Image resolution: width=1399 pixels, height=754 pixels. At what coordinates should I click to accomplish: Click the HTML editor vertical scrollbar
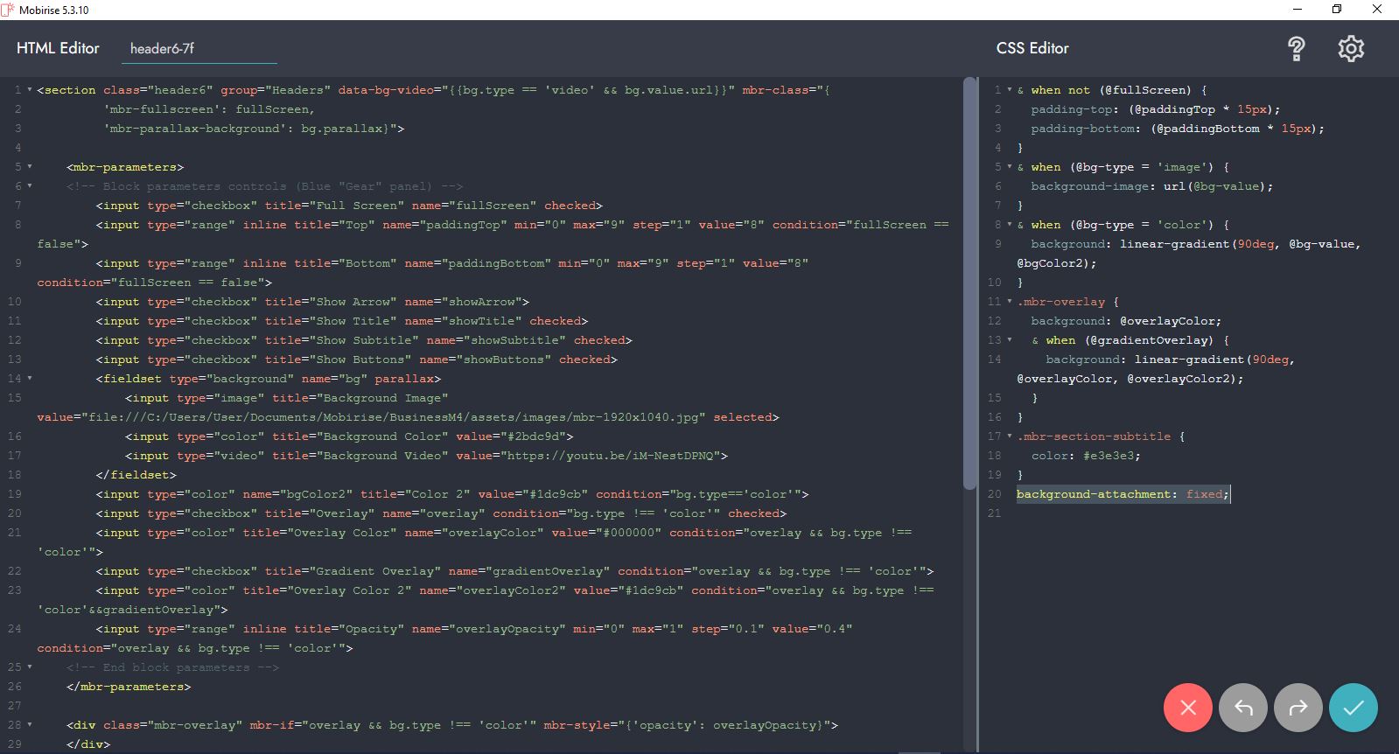point(969,280)
